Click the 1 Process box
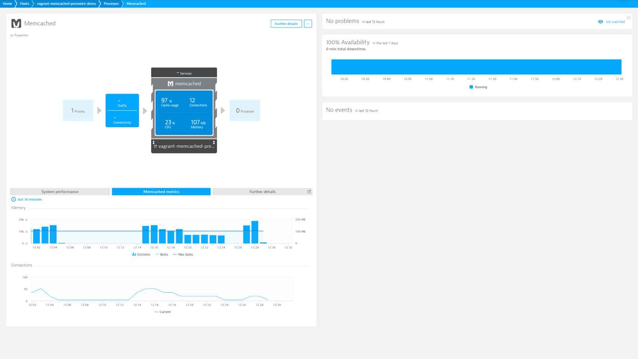This screenshot has height=359, width=638. pyautogui.click(x=78, y=110)
